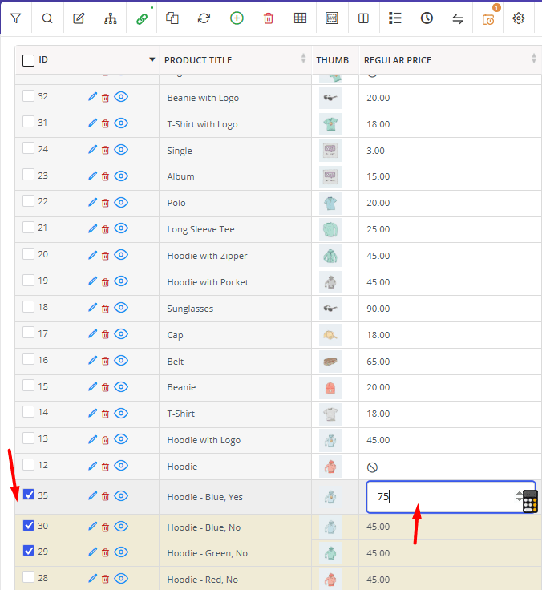Add new product with green plus icon
542x590 pixels.
pos(237,18)
